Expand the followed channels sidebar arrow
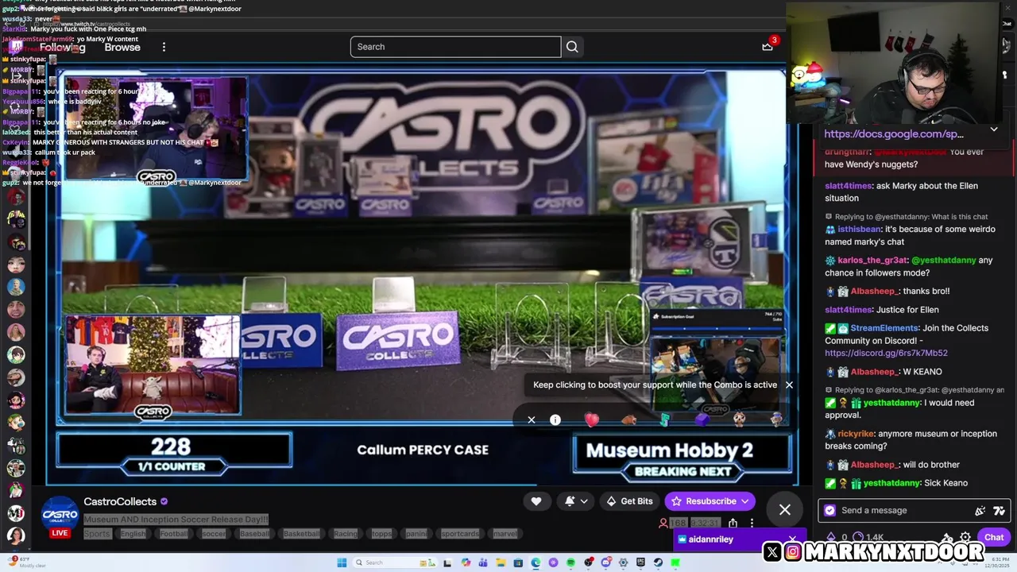 pyautogui.click(x=16, y=76)
